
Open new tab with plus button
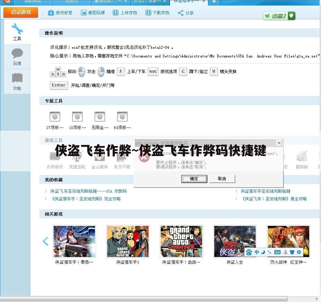(214, 2)
